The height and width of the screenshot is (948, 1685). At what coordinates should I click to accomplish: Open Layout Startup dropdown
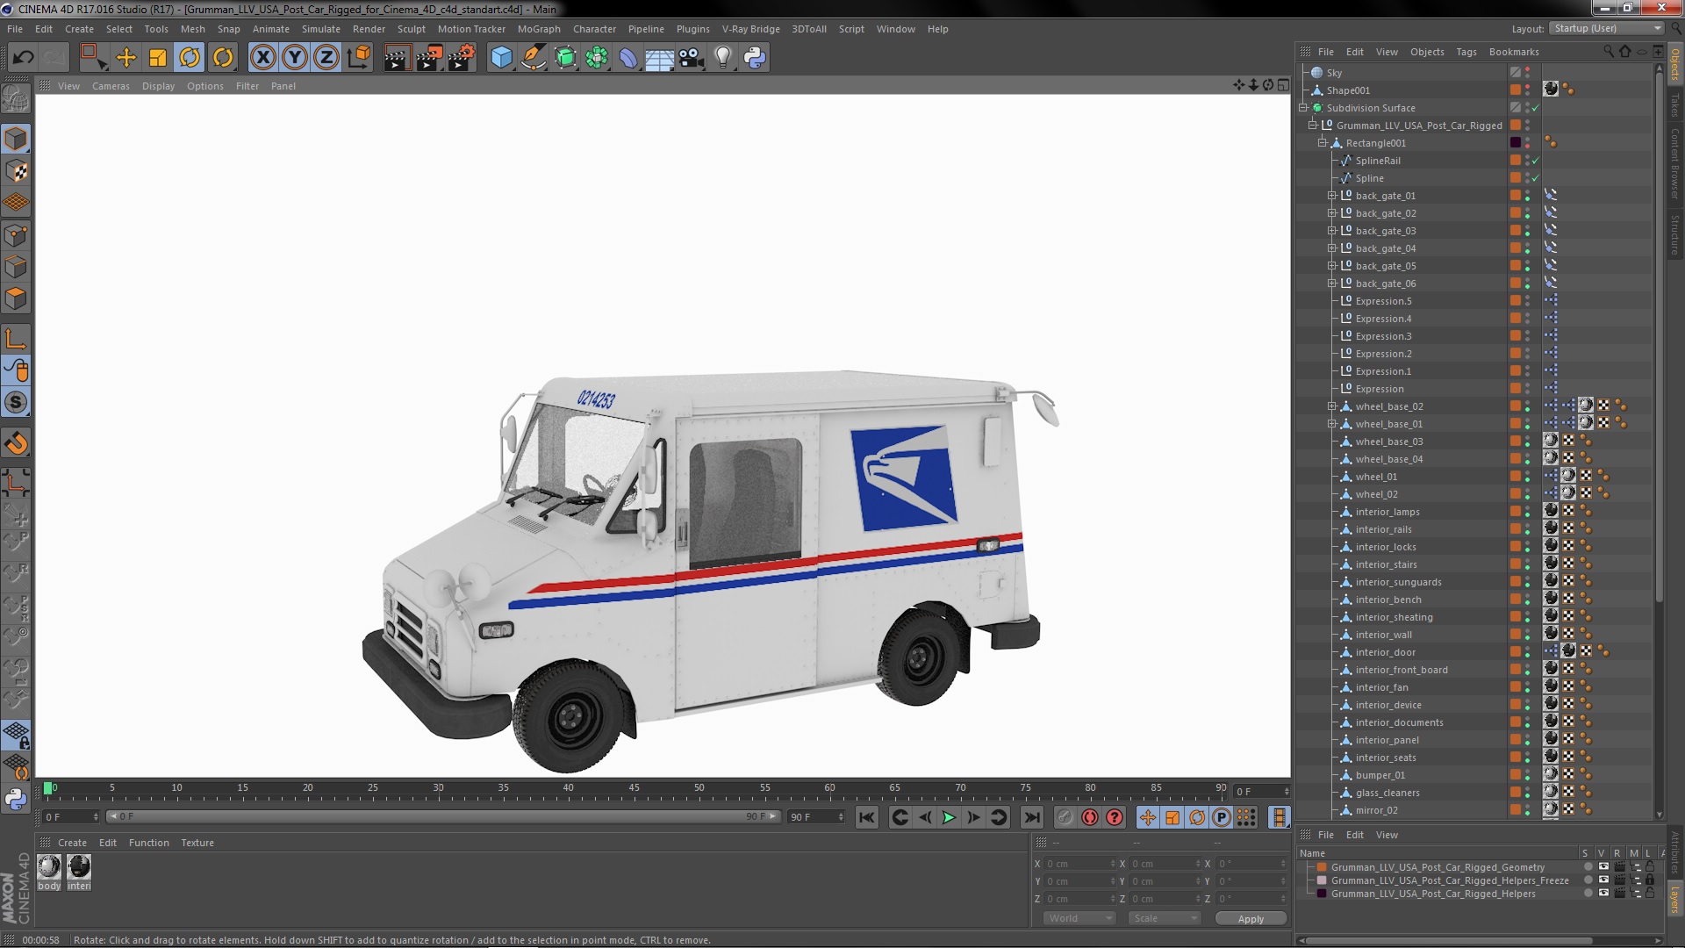1606,28
